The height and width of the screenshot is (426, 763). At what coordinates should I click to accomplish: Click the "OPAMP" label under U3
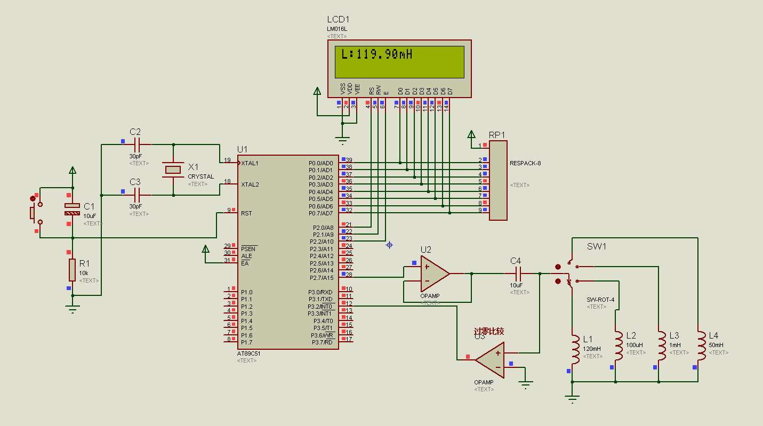click(x=484, y=382)
